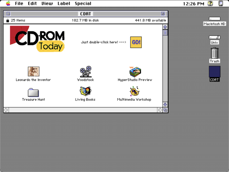
Task: Open the Help question mark menu
Action: pos(210,3)
